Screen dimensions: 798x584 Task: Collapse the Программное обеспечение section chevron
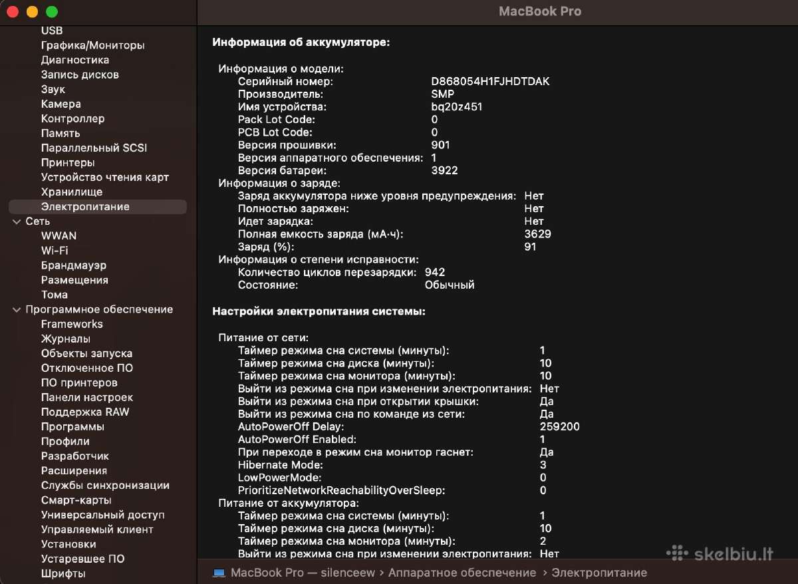pos(16,309)
